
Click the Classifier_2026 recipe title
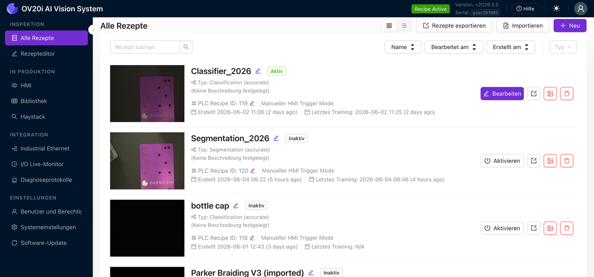[x=221, y=71]
